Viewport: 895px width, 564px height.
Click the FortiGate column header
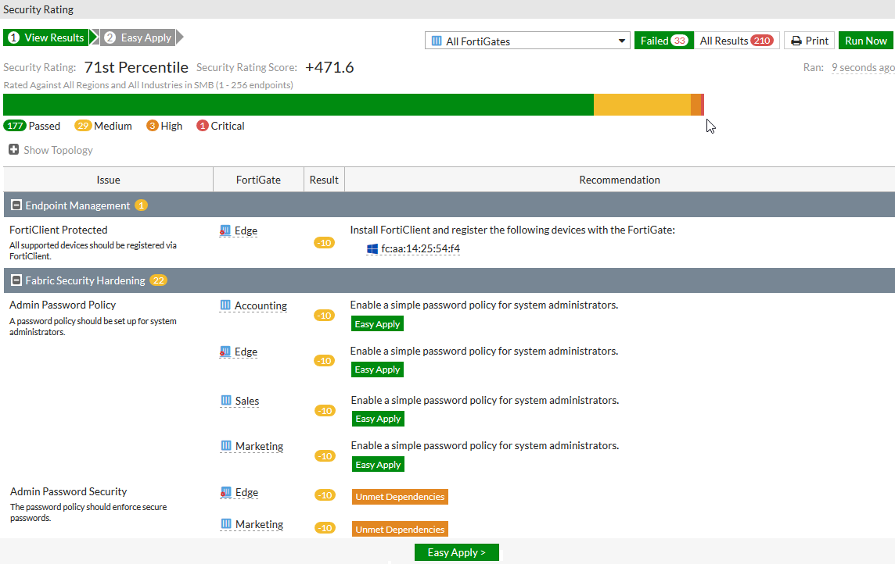(x=259, y=180)
